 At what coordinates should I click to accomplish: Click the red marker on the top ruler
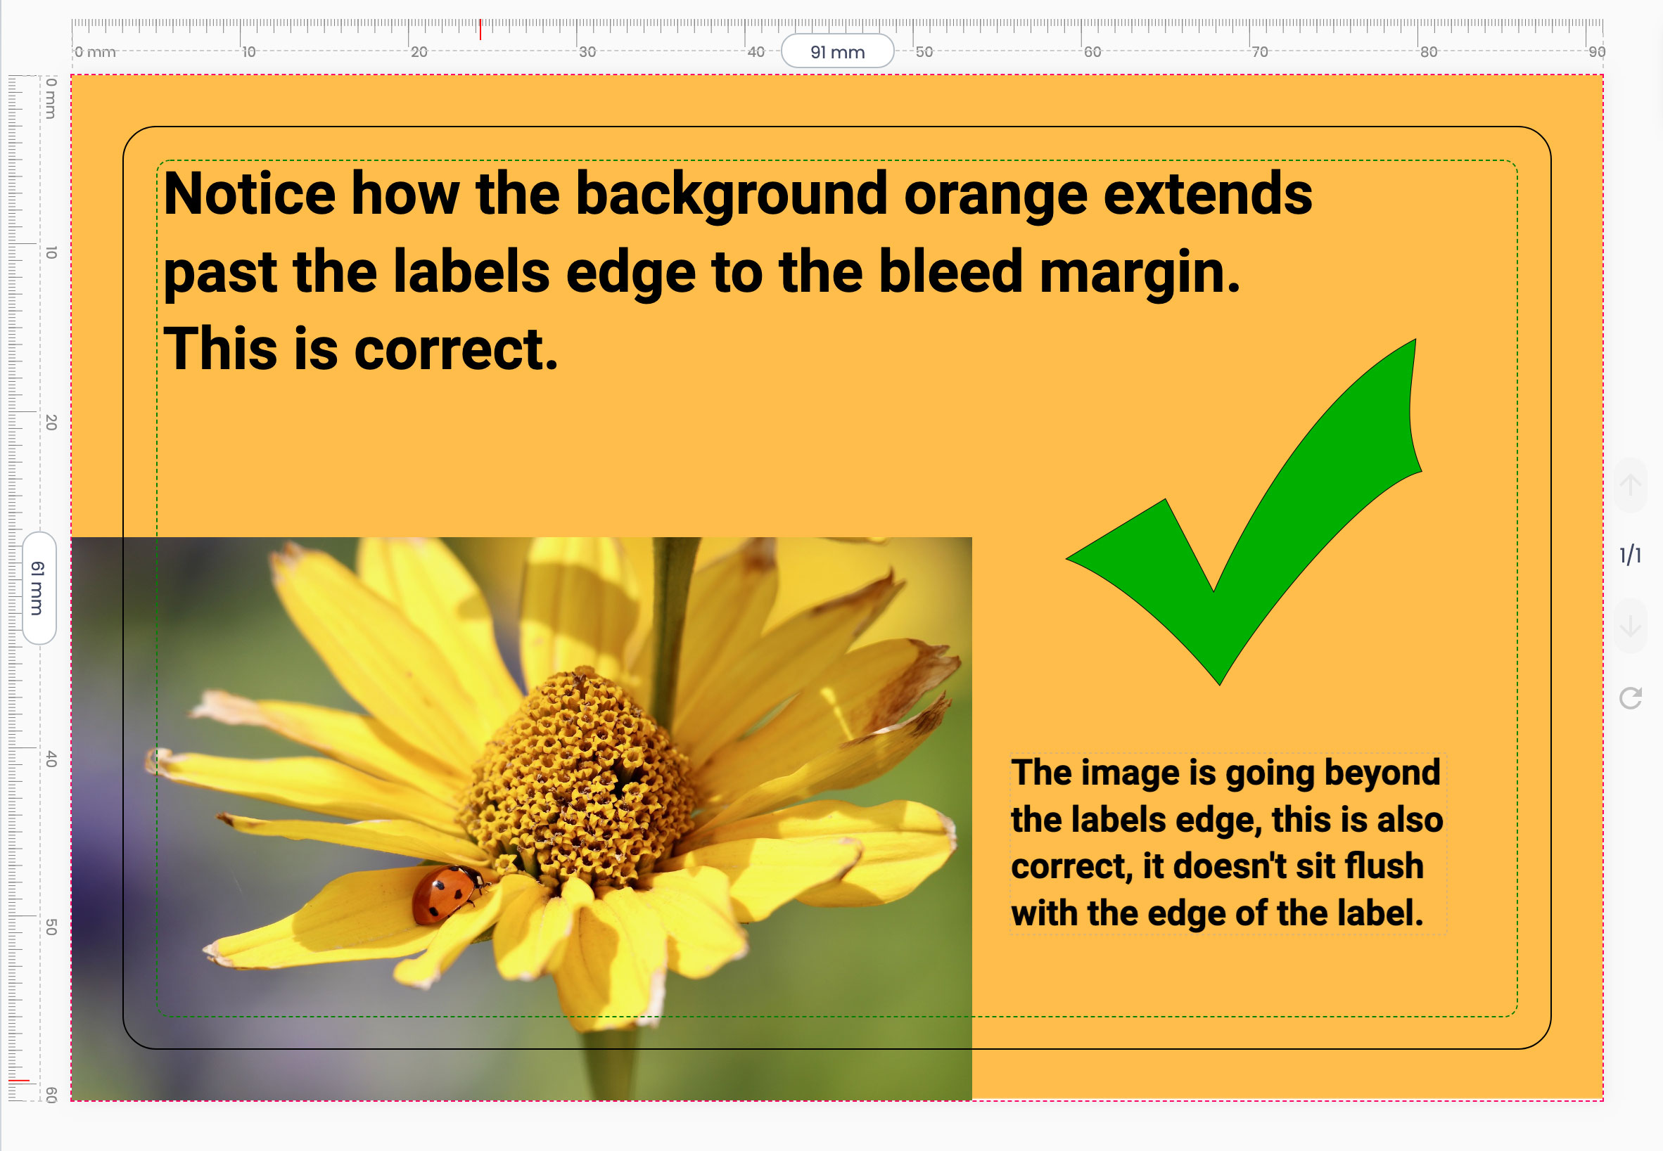click(x=480, y=30)
